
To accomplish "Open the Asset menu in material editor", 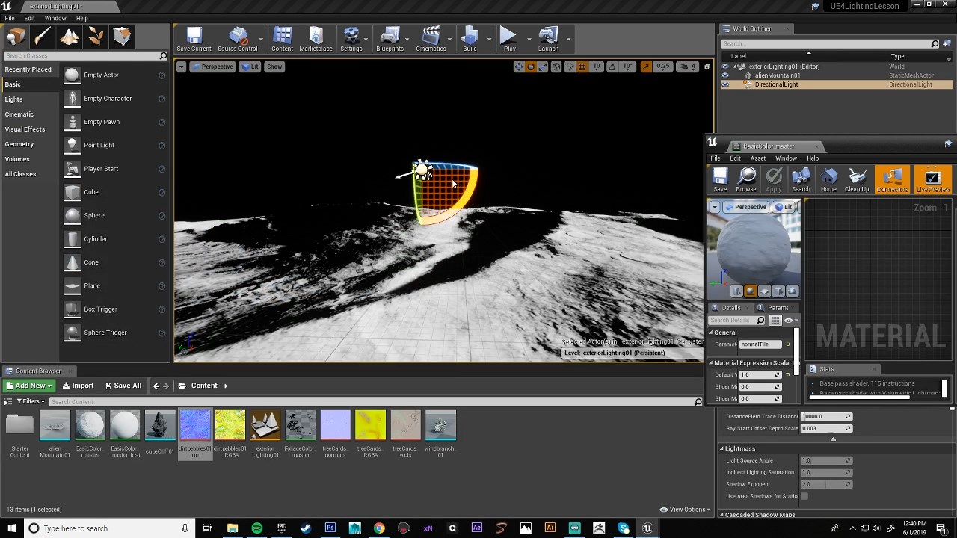I will pos(758,158).
